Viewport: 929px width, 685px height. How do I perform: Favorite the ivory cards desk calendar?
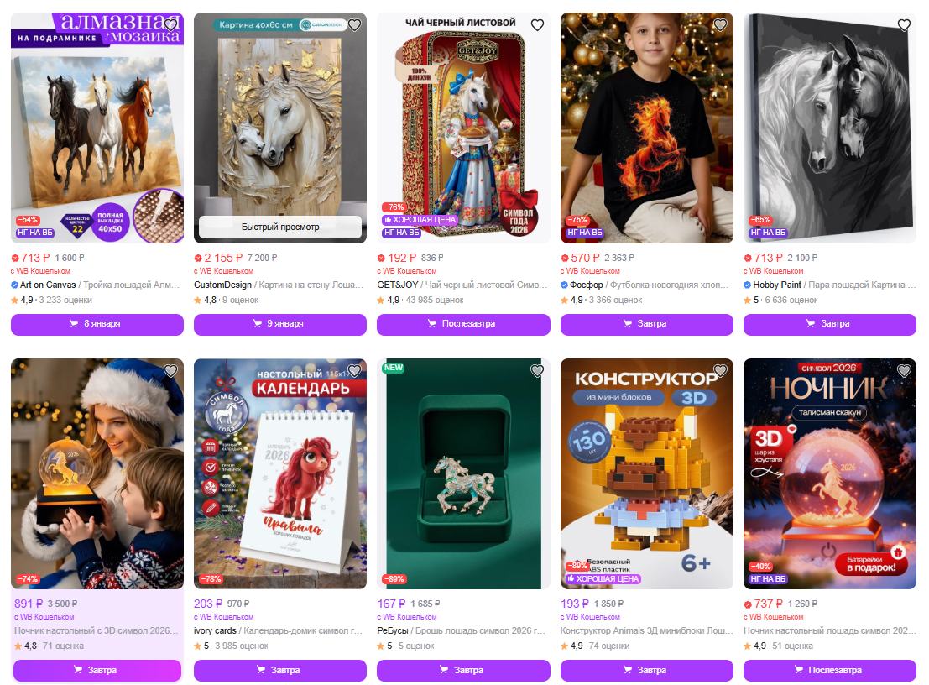[x=354, y=371]
